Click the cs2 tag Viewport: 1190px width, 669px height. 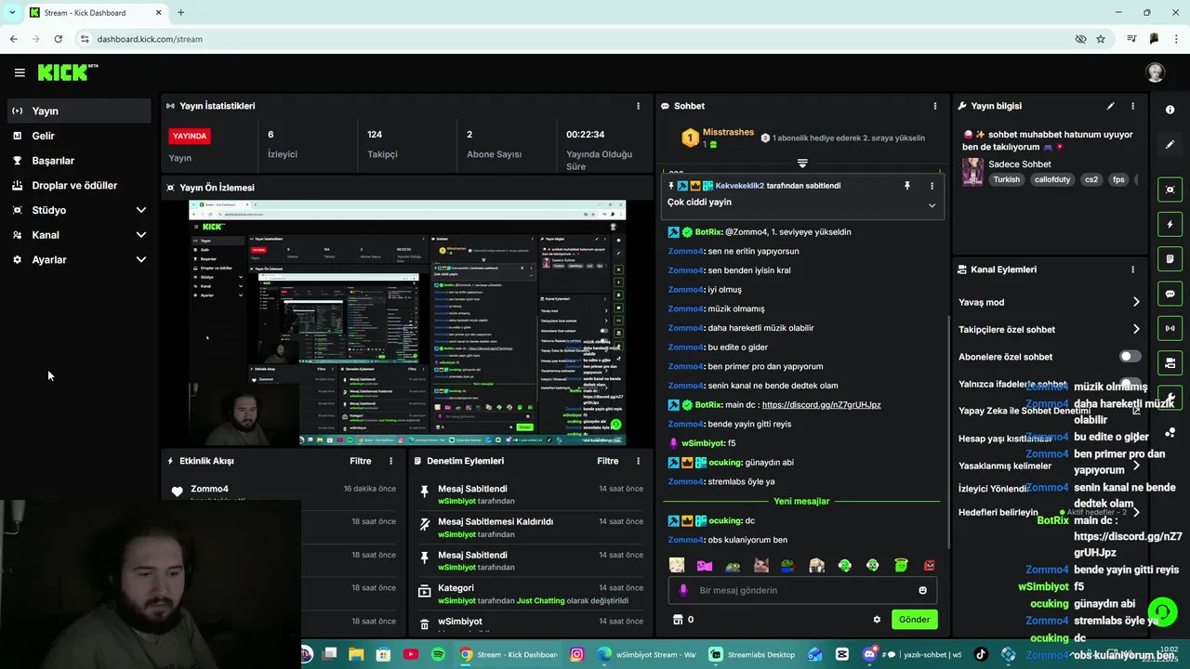pos(1091,179)
